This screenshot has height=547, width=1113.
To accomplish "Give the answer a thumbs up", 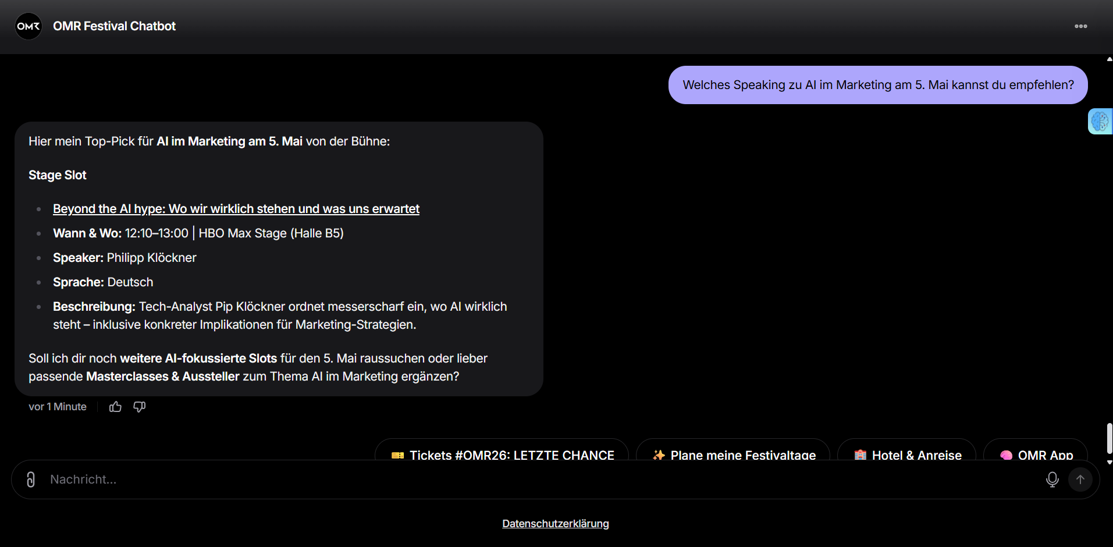I will (115, 407).
